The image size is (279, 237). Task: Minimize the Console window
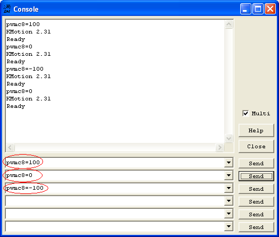(246, 9)
